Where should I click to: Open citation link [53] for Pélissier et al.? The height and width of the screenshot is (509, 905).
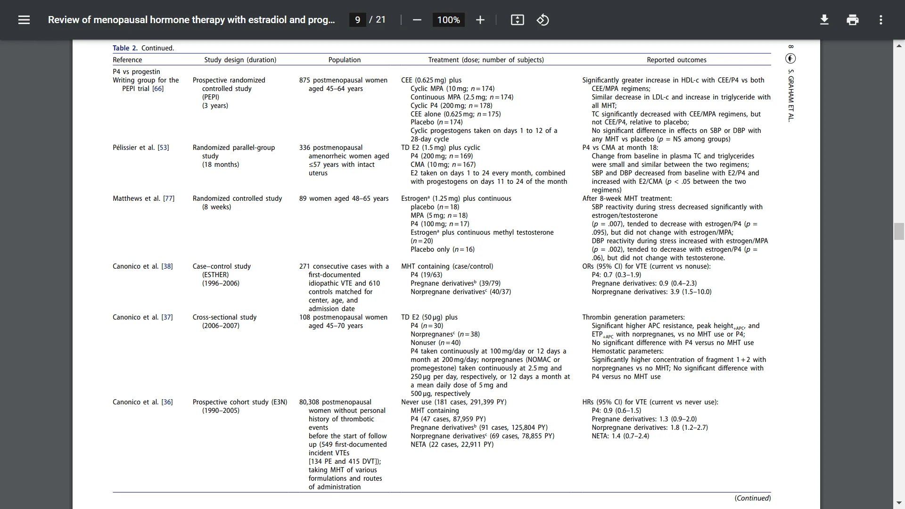tap(163, 148)
